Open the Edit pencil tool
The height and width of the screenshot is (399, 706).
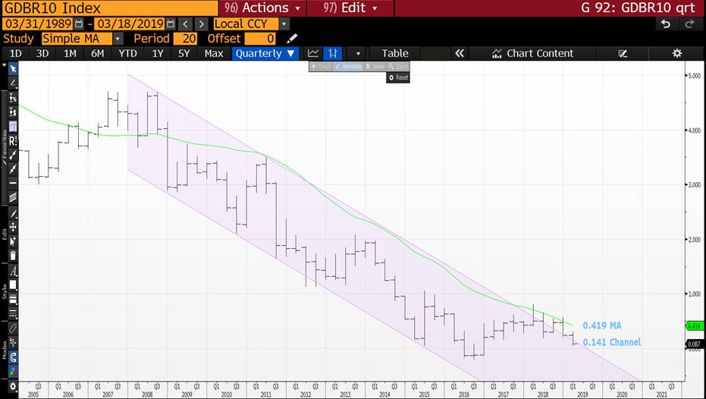[13, 213]
